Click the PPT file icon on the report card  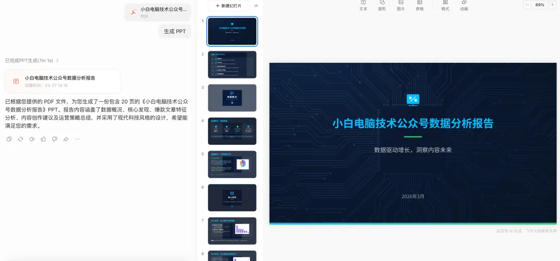pos(16,81)
